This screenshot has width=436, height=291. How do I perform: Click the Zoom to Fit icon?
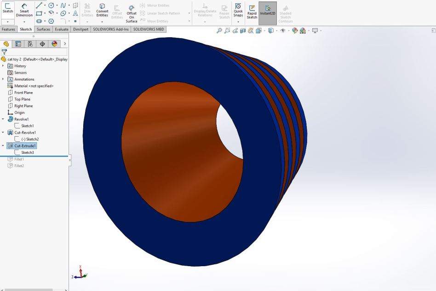tap(219, 31)
